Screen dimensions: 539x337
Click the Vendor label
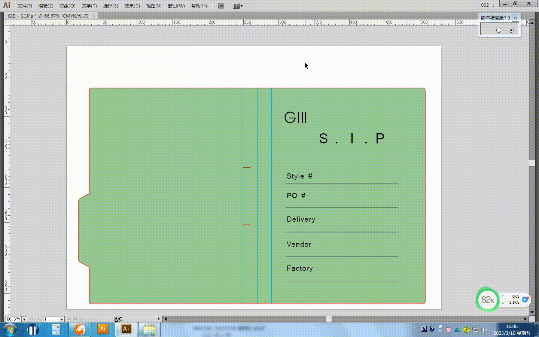point(299,244)
